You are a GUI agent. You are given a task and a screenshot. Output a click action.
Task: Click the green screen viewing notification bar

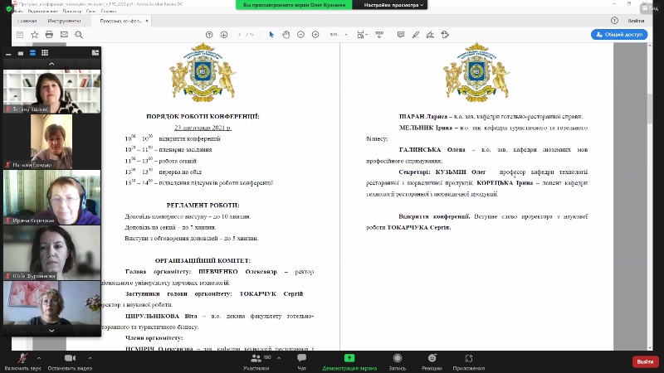tap(294, 5)
